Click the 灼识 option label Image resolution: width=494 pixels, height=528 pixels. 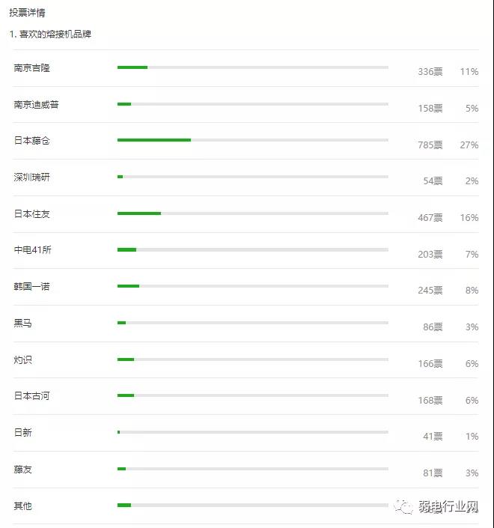coord(22,360)
